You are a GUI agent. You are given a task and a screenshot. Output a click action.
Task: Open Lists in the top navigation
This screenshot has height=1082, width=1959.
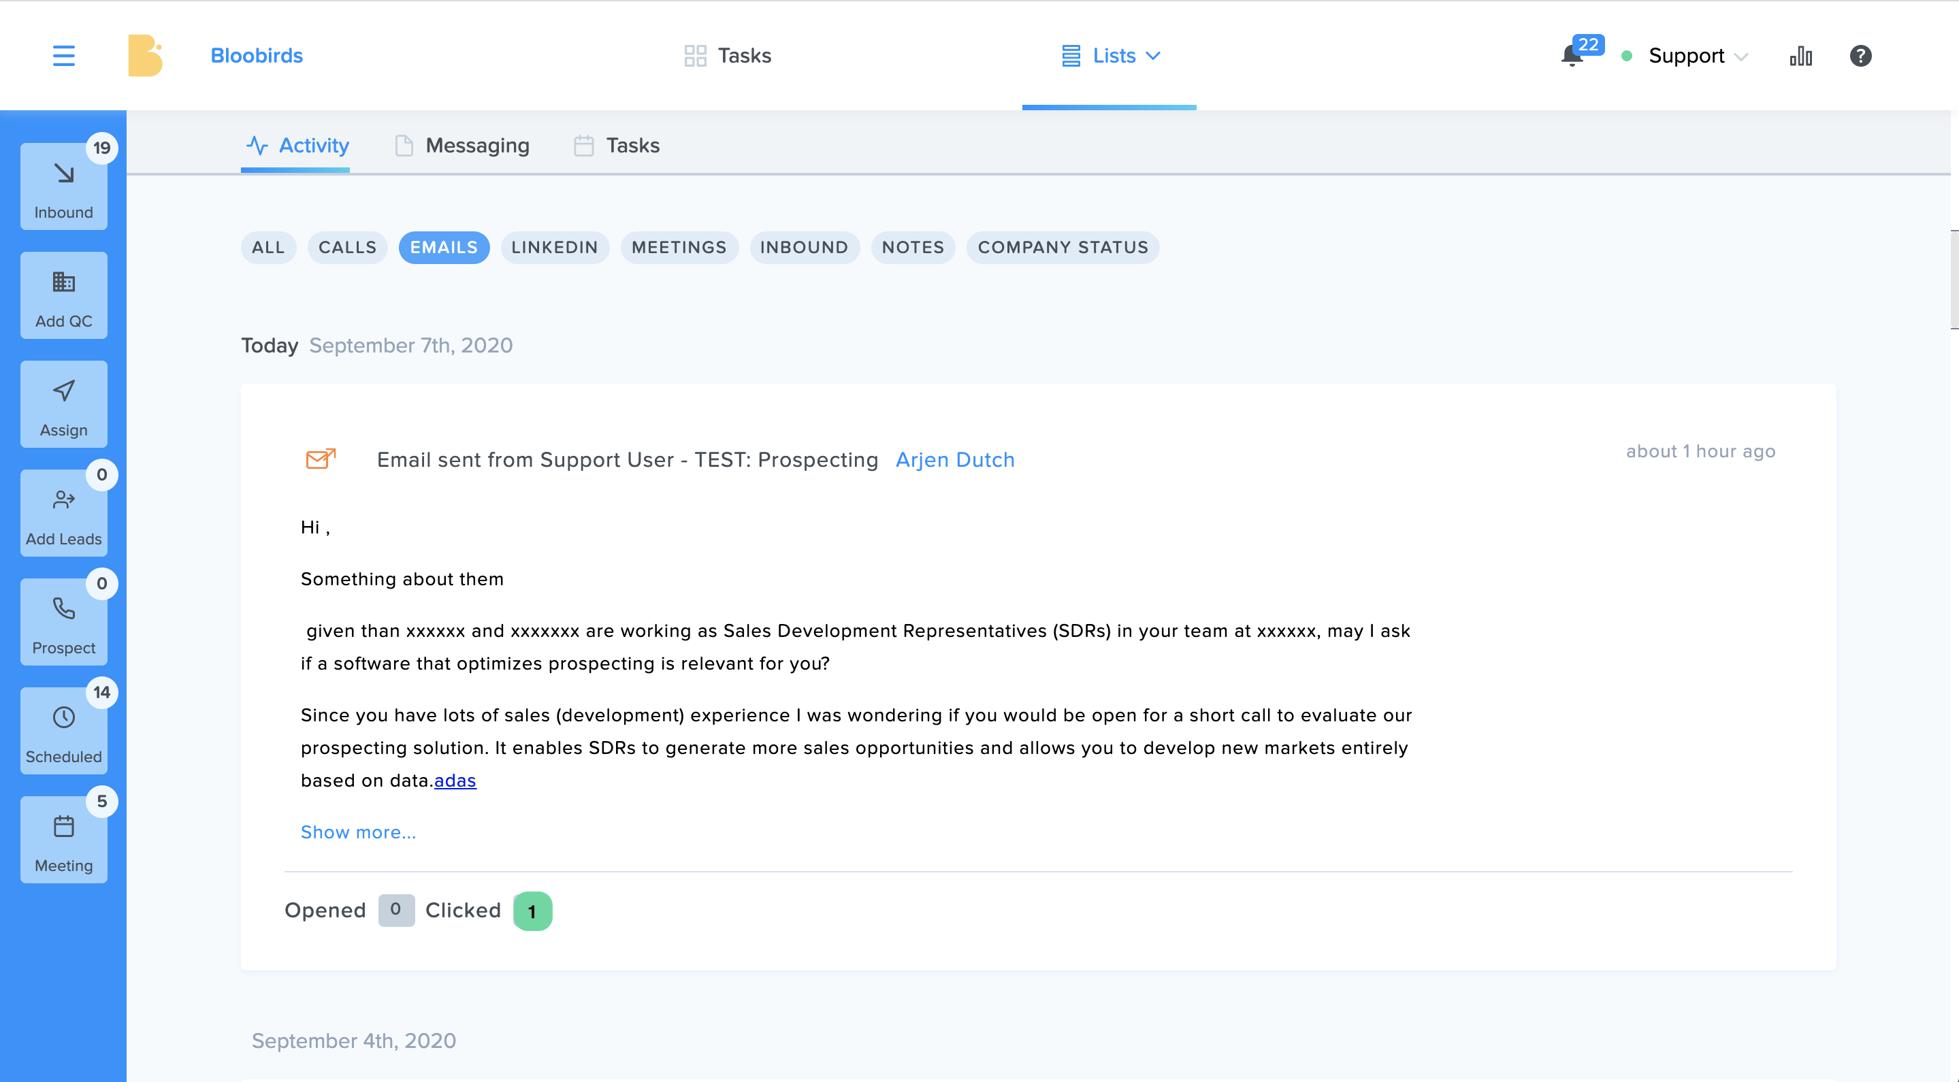point(1110,56)
